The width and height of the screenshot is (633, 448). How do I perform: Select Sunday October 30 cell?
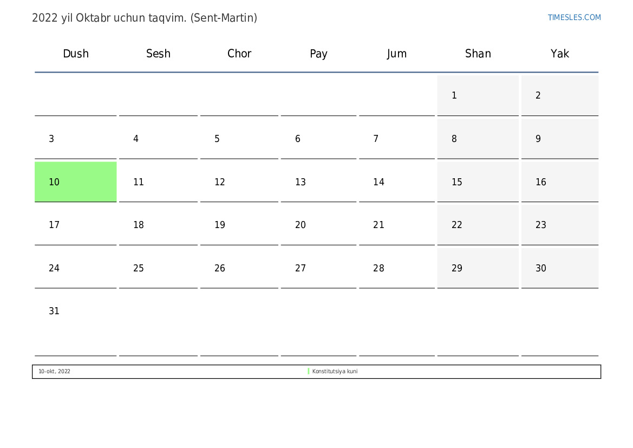(559, 268)
